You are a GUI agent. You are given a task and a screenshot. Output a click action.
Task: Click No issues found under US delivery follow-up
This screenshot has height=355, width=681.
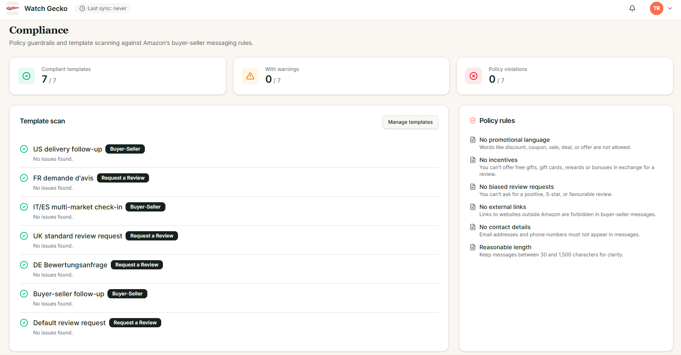pos(53,159)
